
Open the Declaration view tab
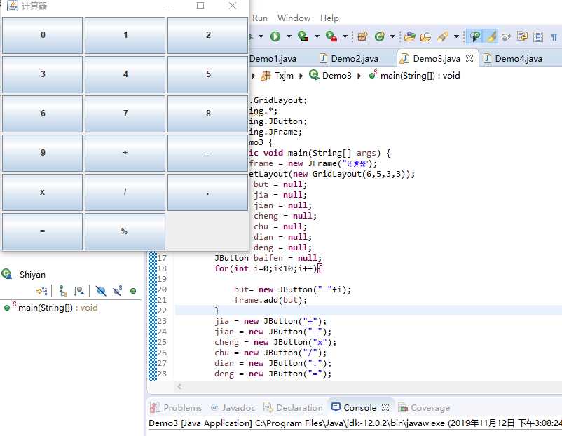click(293, 408)
